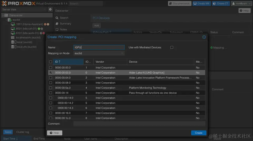Toggle Use with Mediated Devices checkbox
Screen dimensions: 253x141
(x=172, y=48)
